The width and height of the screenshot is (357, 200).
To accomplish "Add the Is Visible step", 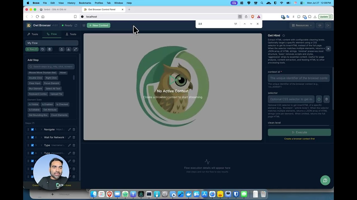I will coord(33,104).
